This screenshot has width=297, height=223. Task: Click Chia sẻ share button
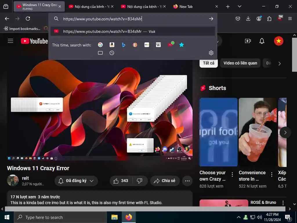(x=164, y=181)
